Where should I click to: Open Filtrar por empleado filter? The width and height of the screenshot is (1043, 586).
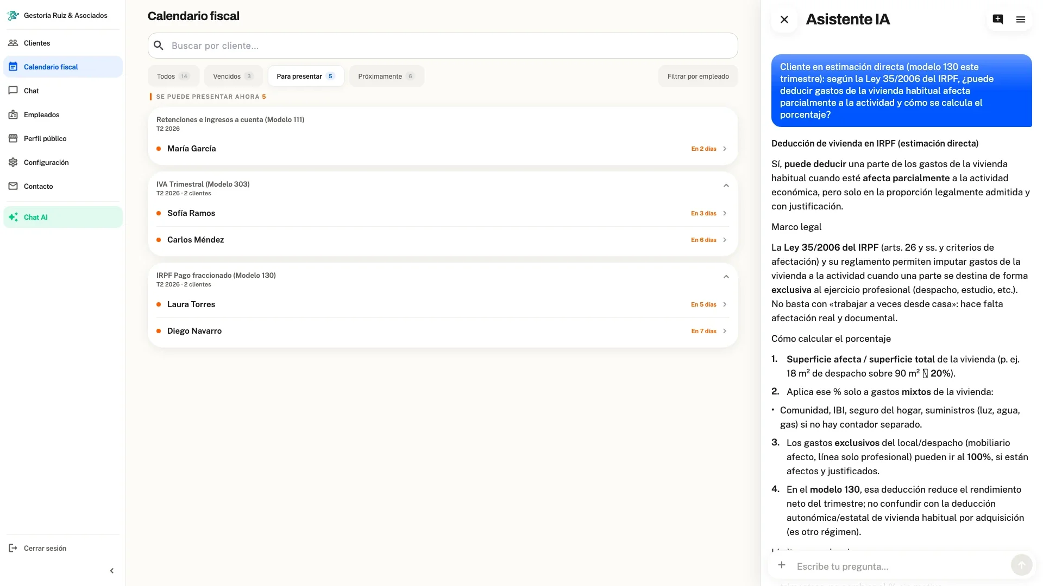pos(698,77)
